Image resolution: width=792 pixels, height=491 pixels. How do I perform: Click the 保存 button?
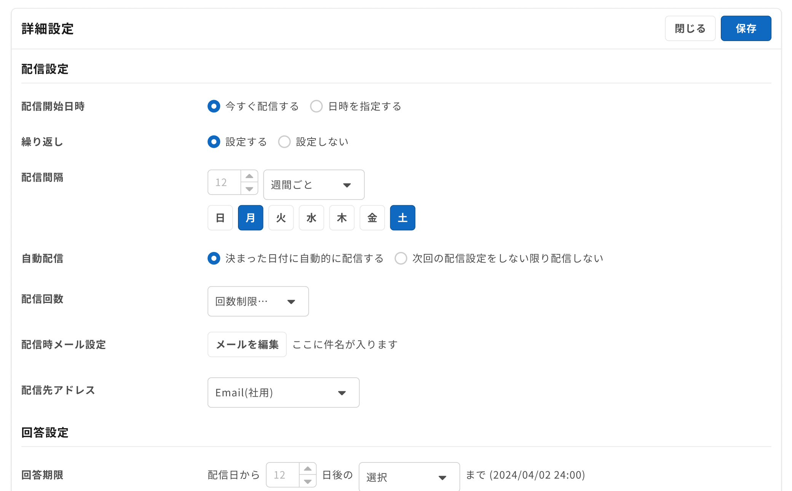click(746, 29)
